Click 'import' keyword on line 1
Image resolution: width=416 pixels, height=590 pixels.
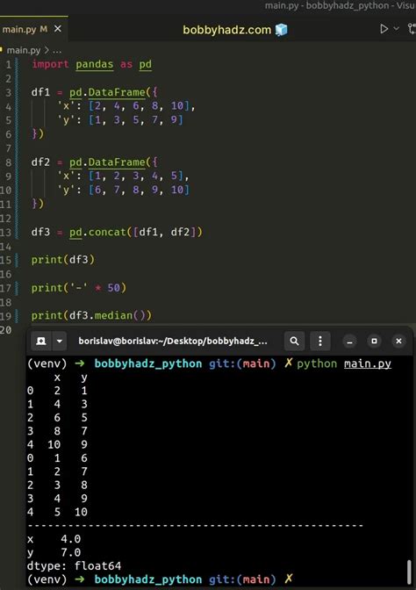(x=50, y=64)
